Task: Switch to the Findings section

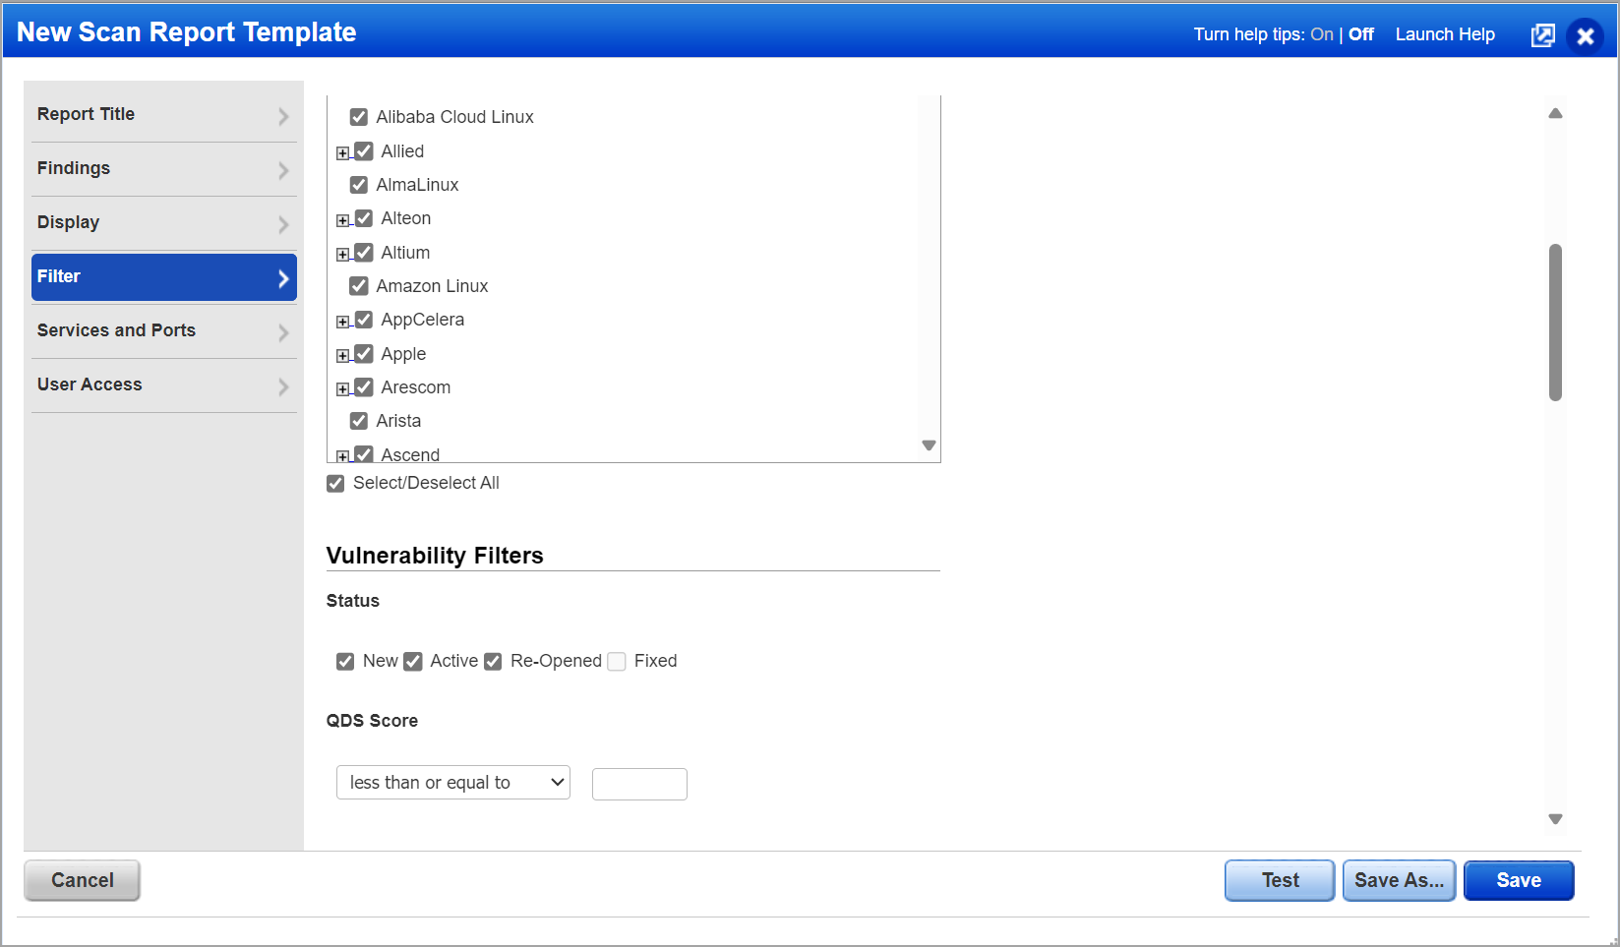Action: click(x=164, y=169)
